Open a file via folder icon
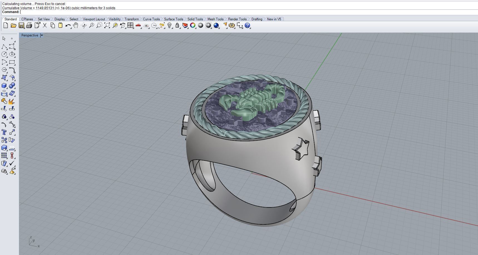This screenshot has width=478, height=255. coord(13,26)
